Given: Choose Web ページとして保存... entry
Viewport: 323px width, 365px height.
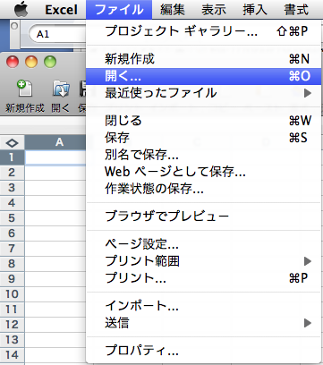Looking at the screenshot, I should coord(204,172).
